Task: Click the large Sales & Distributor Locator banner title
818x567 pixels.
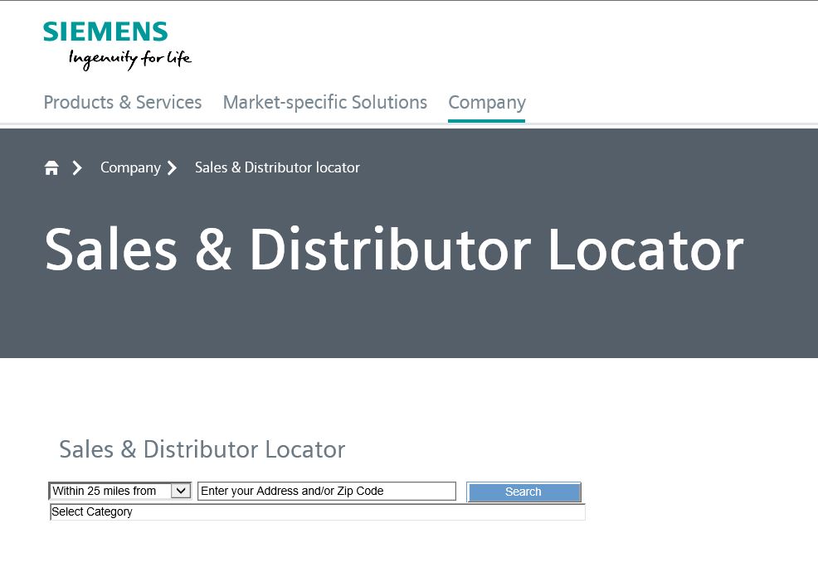Action: 394,250
